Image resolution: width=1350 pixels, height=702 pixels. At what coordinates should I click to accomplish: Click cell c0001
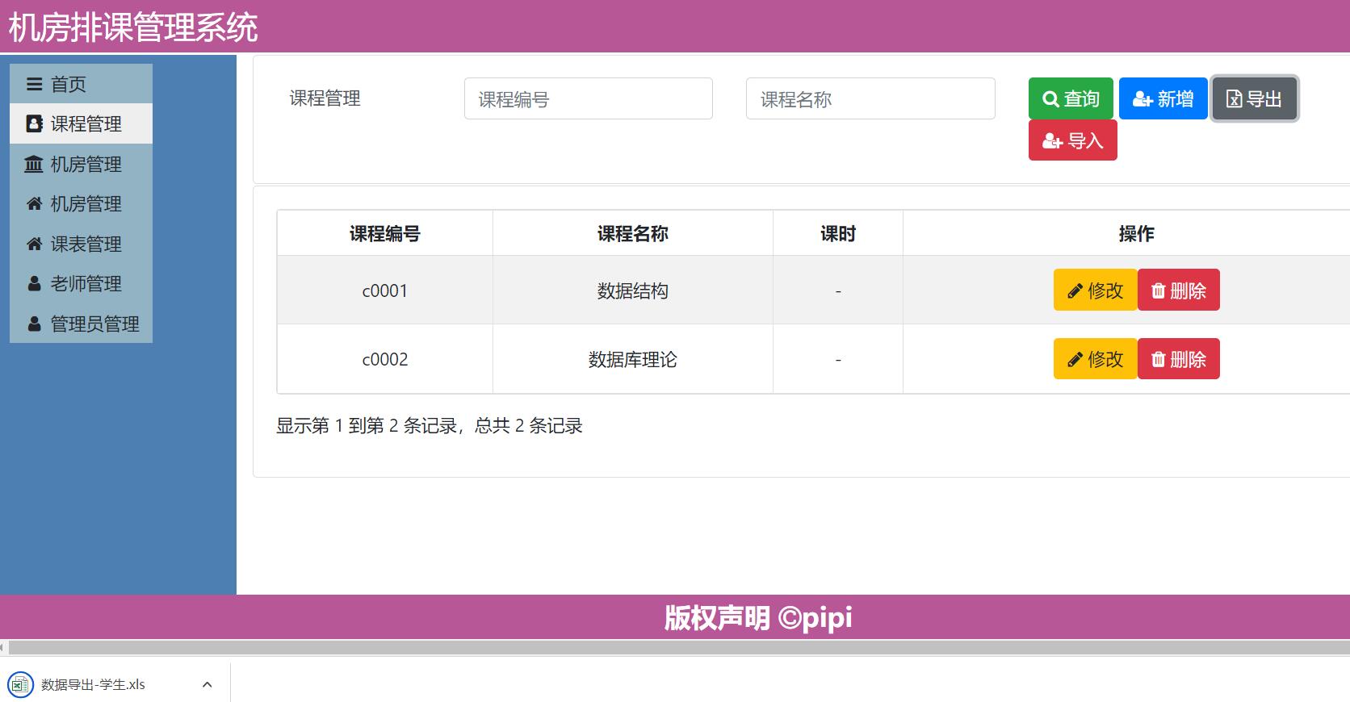384,290
